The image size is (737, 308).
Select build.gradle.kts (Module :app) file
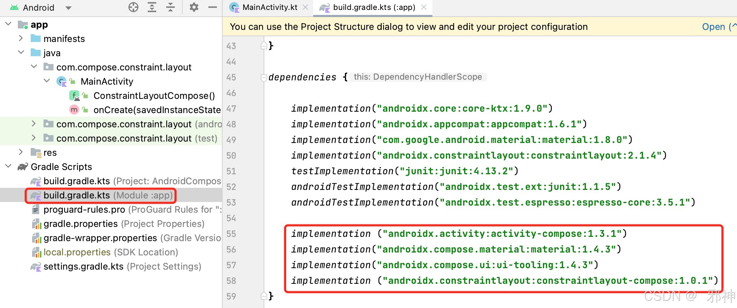pos(108,195)
